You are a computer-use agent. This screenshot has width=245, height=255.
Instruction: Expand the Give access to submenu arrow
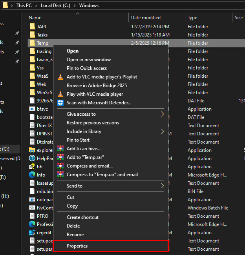pos(162,114)
